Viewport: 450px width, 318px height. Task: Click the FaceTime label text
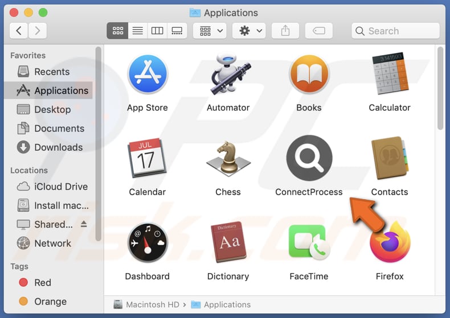(309, 276)
